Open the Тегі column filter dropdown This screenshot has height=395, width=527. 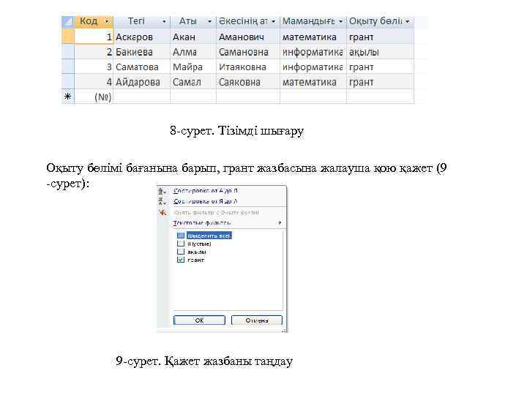coord(164,21)
